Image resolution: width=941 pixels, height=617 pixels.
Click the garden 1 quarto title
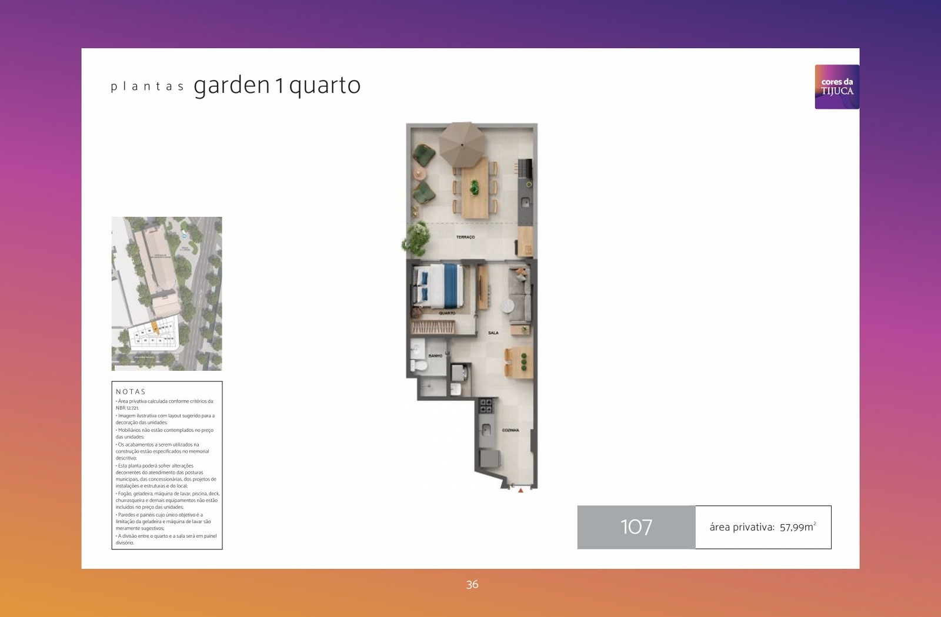[277, 86]
